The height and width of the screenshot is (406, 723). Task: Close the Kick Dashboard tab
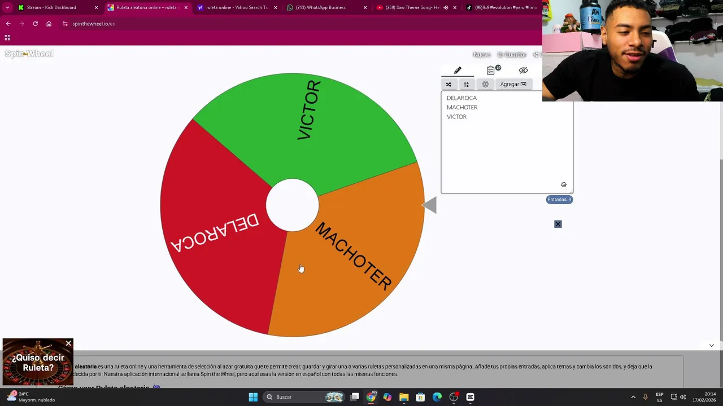(96, 8)
